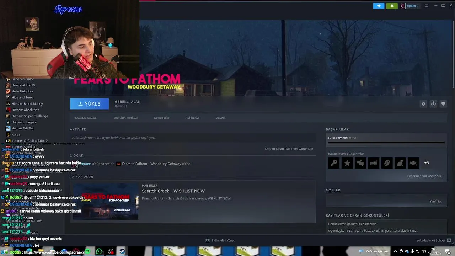The width and height of the screenshot is (455, 256).
Task: Open the Topluluk Merkezi tab
Action: pos(125,118)
